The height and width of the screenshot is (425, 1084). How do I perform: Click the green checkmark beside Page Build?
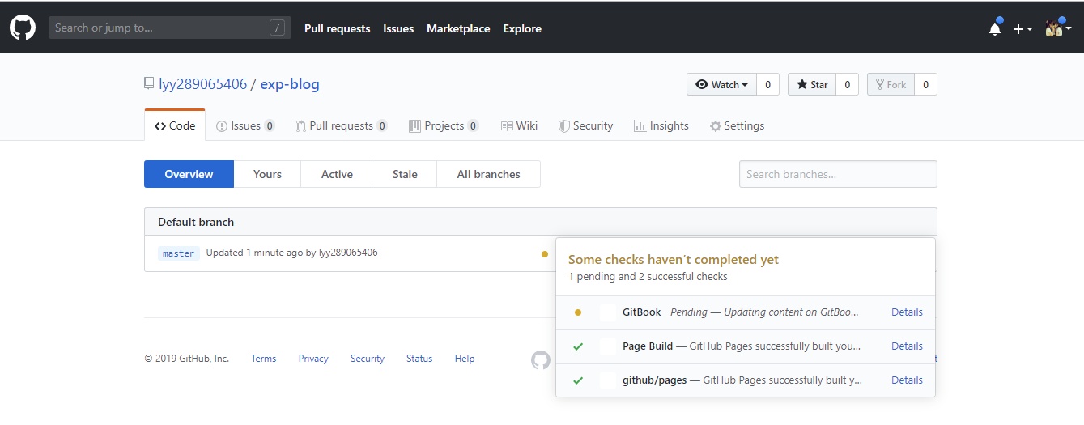578,346
